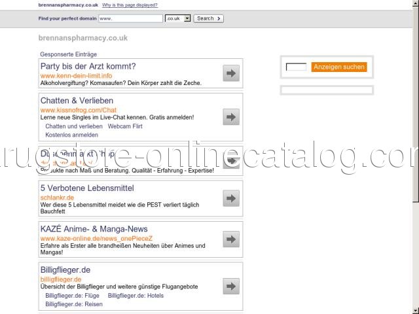This screenshot has height=314, width=419.
Task: Click arrow icon beside Party bis der Arzt kommt
Action: click(231, 73)
